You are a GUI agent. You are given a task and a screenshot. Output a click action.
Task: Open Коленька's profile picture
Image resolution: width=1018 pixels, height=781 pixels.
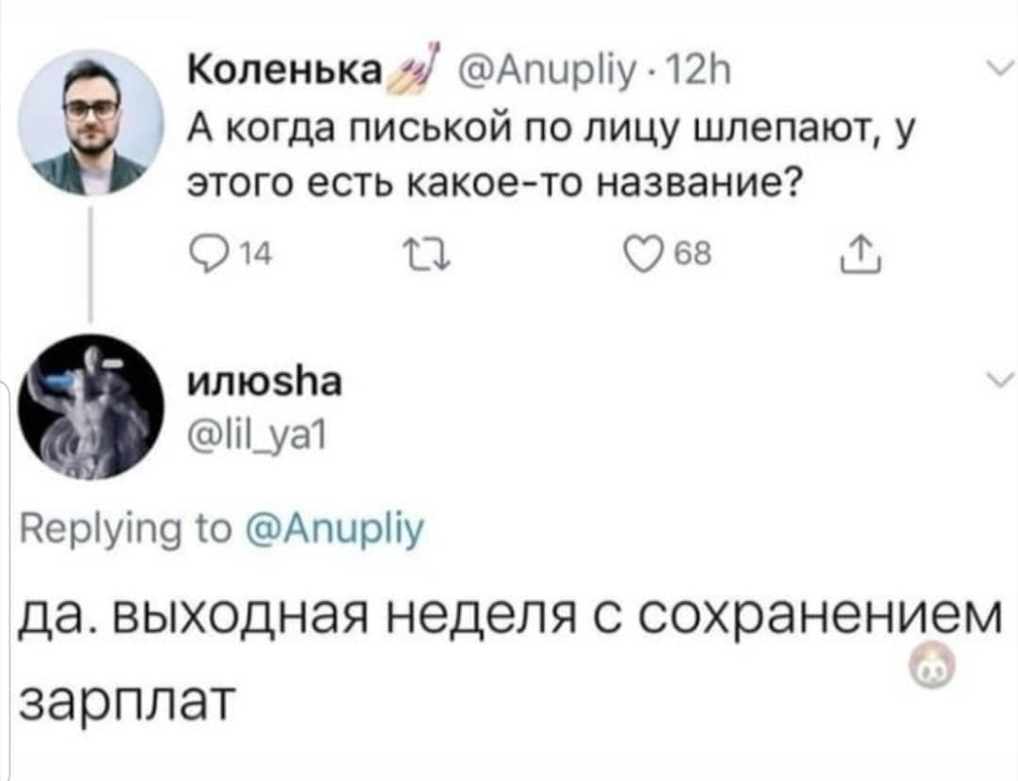91,122
